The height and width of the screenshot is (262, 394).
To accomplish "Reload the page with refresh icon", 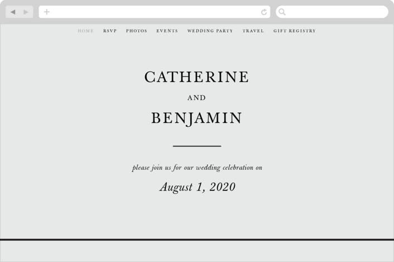I will (264, 12).
